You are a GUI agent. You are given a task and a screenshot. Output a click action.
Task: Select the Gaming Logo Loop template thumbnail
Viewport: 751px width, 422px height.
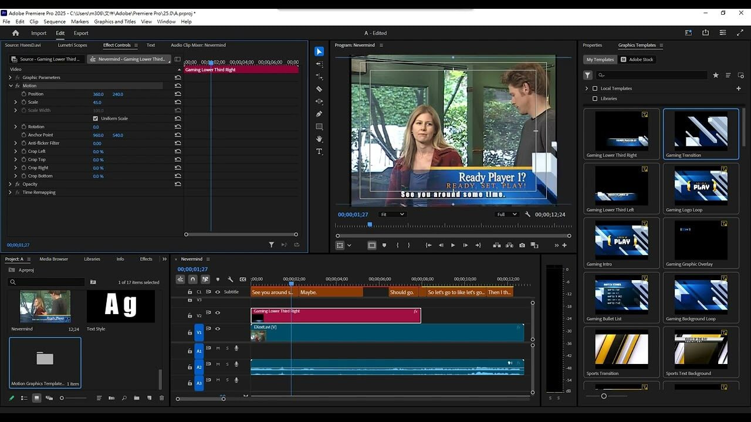click(x=701, y=185)
